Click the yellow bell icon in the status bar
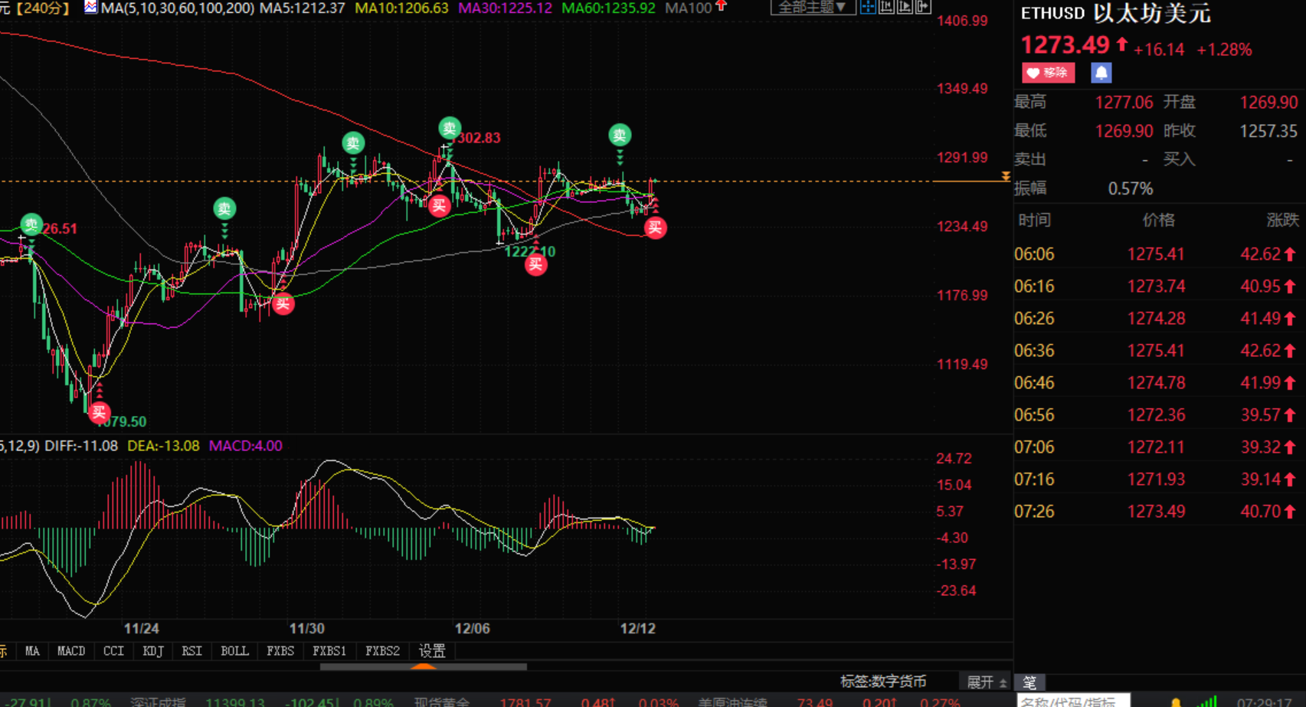The height and width of the screenshot is (707, 1306). [1176, 702]
